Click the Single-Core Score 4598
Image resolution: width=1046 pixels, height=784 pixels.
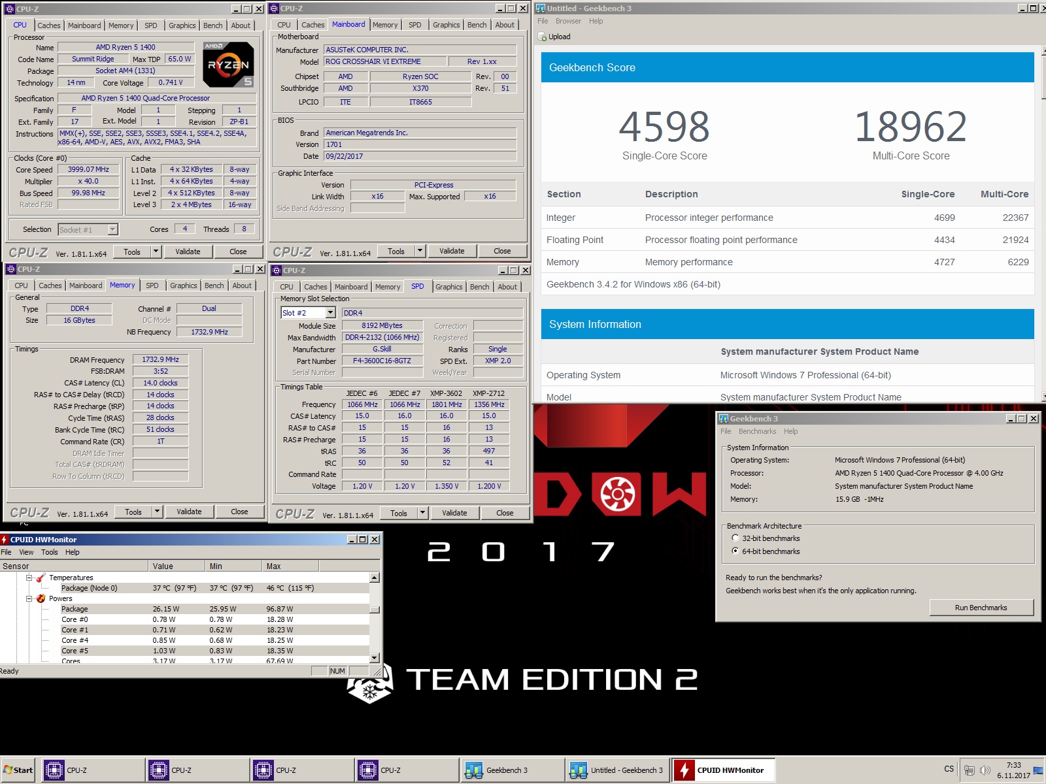[x=664, y=127]
